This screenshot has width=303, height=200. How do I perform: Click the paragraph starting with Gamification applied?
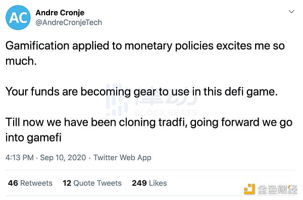[145, 54]
